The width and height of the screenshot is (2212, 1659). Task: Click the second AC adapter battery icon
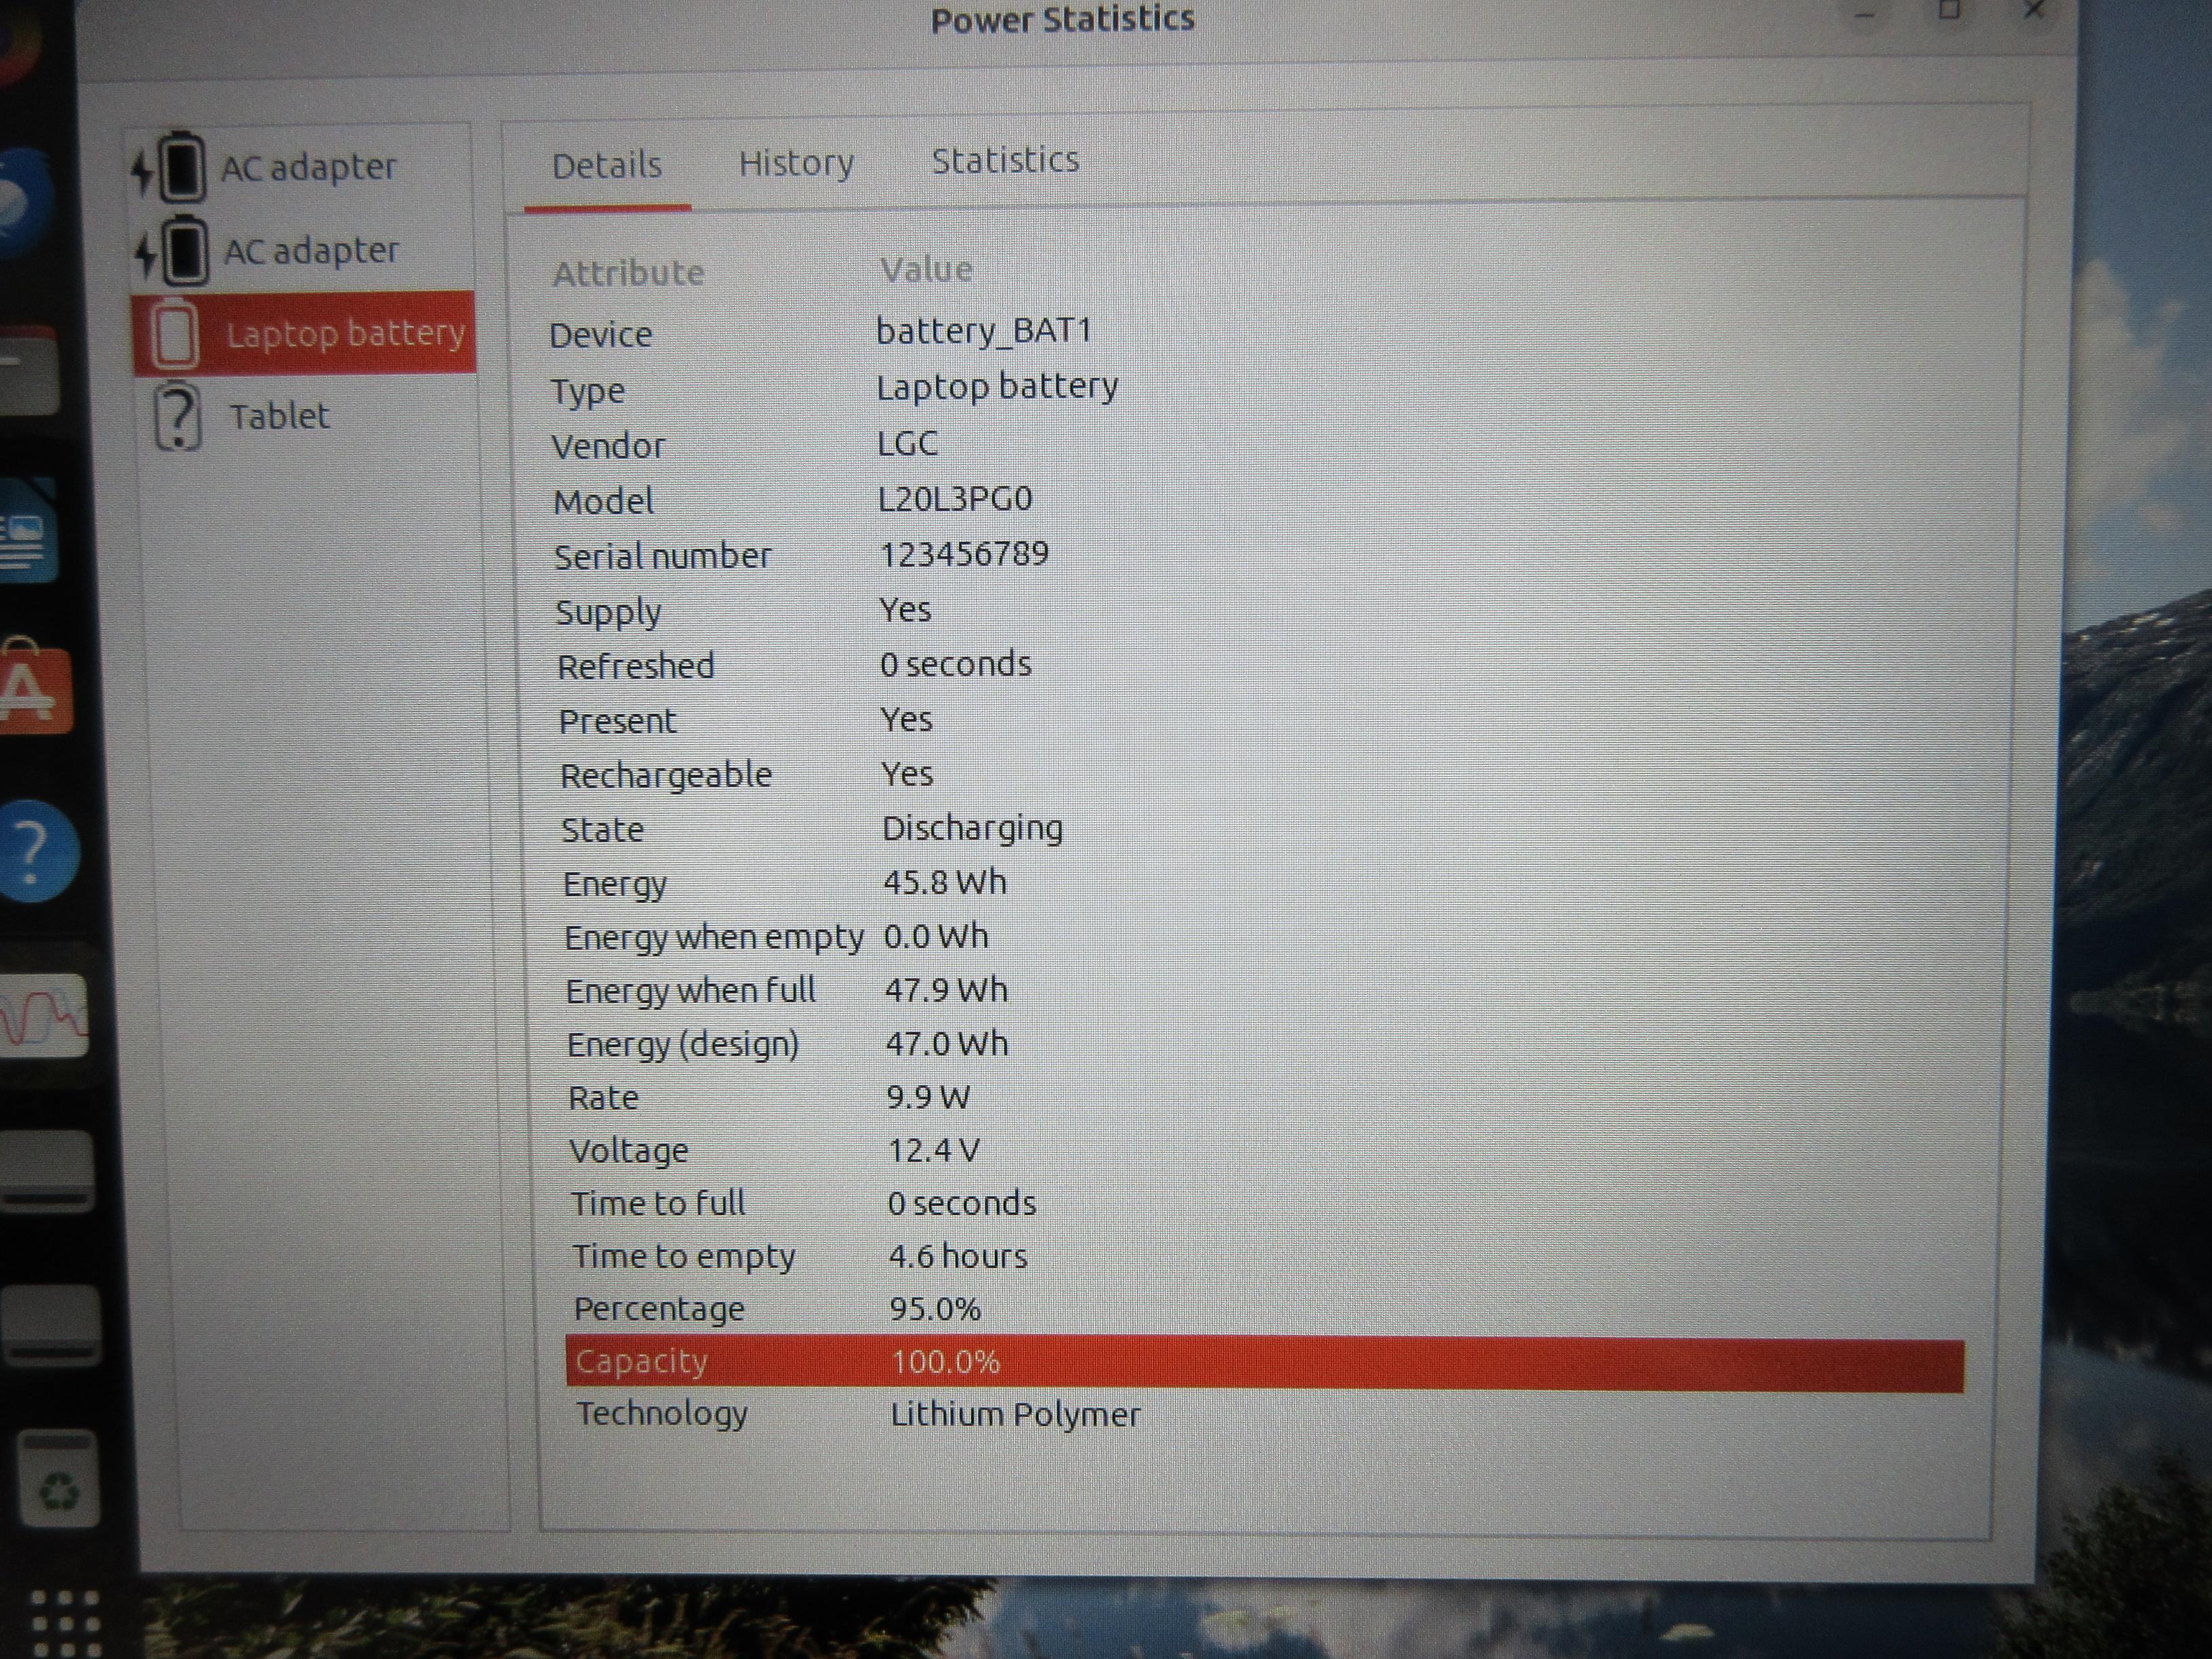(x=172, y=251)
